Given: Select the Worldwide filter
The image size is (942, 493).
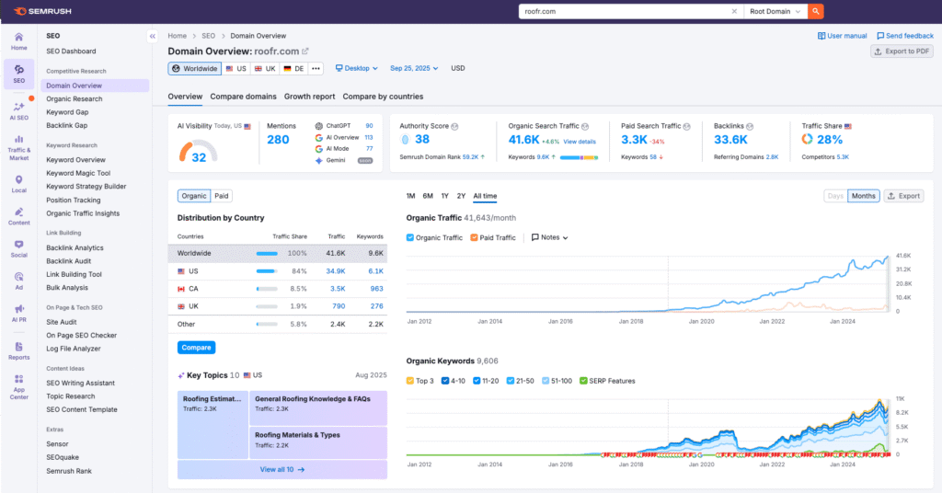Looking at the screenshot, I should 195,68.
